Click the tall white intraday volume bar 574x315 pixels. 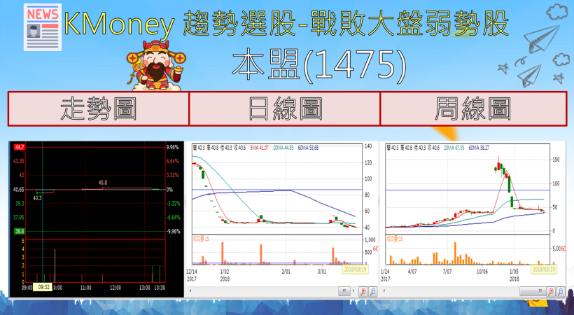tap(55, 265)
